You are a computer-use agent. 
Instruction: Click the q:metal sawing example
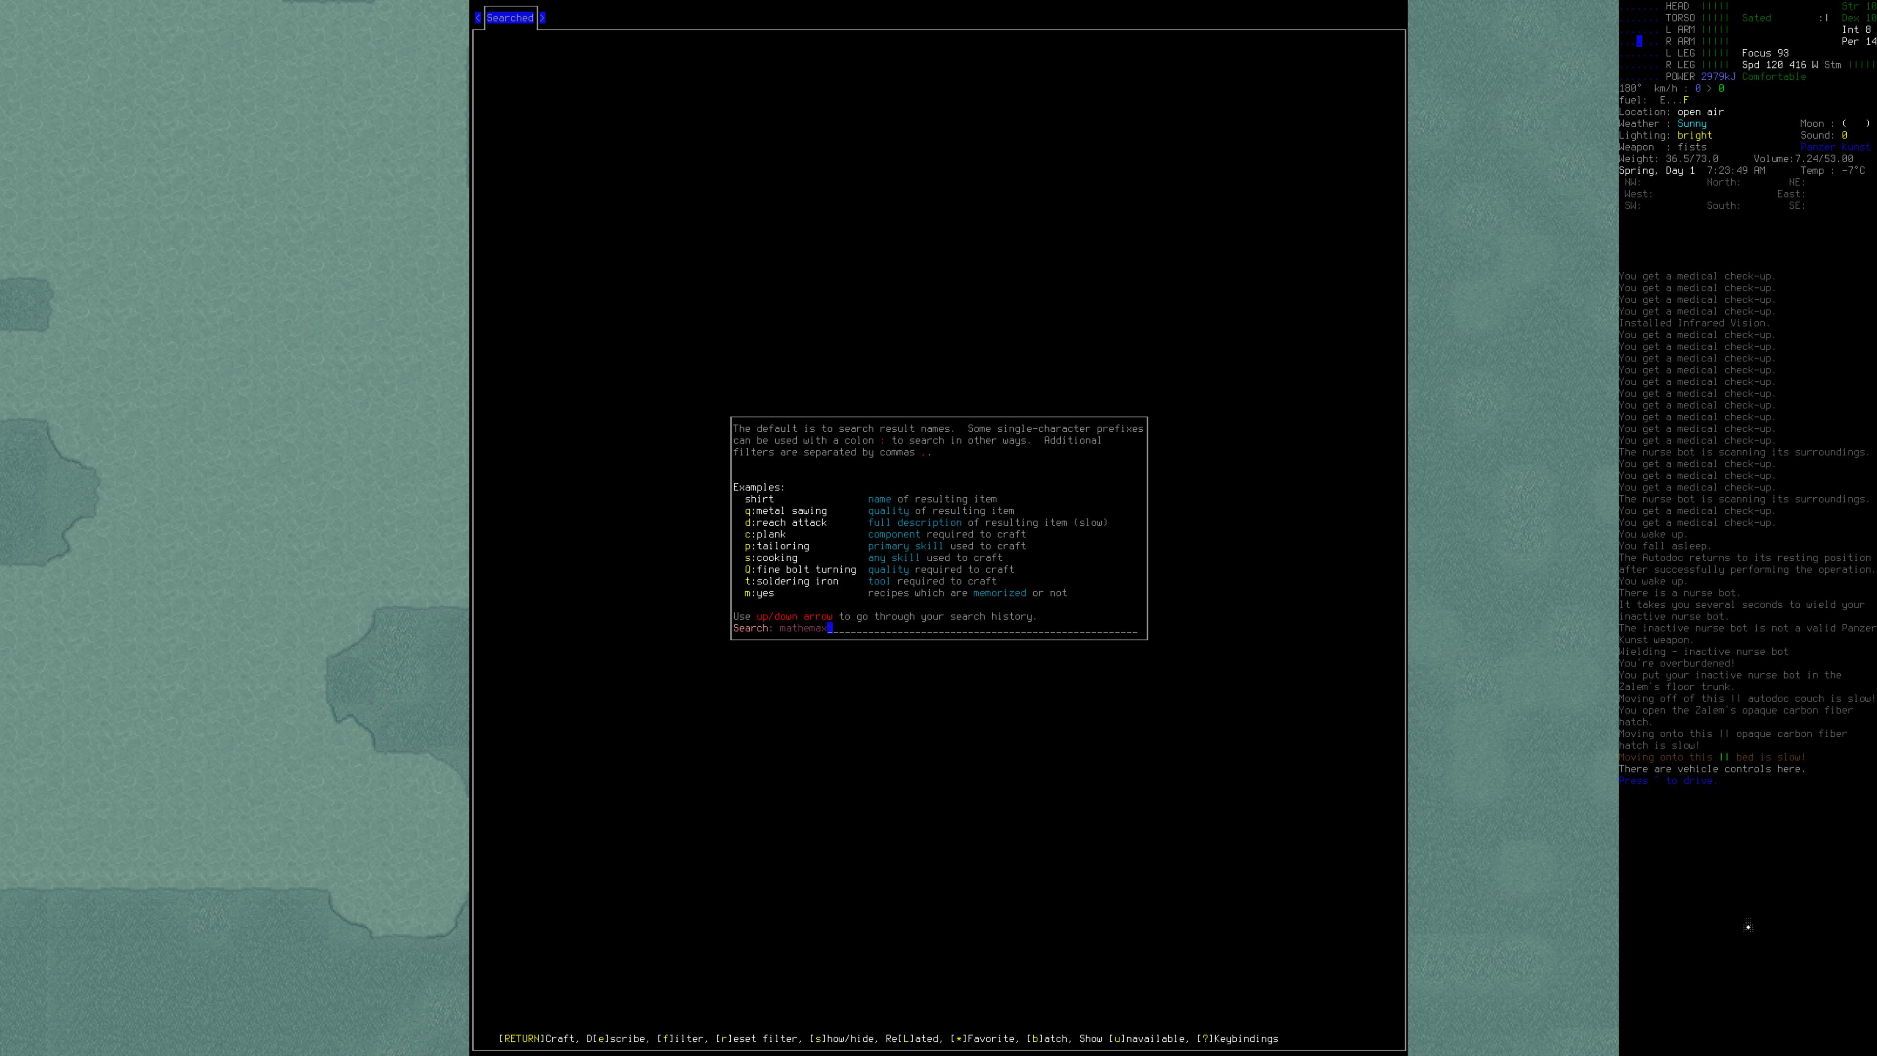[786, 511]
